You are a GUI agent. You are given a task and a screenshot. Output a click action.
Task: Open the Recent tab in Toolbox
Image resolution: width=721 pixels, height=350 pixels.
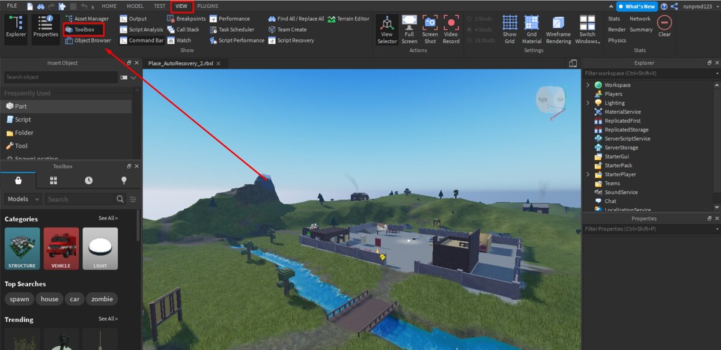89,180
